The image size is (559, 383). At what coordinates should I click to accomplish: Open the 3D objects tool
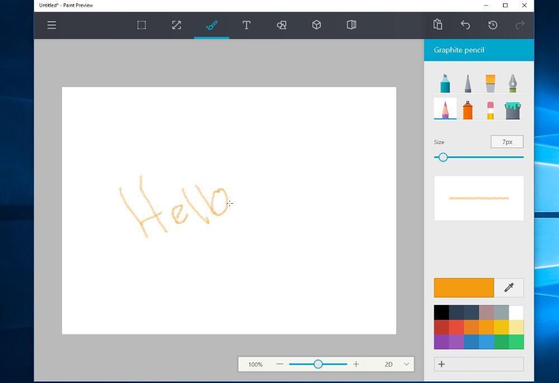[x=316, y=25]
